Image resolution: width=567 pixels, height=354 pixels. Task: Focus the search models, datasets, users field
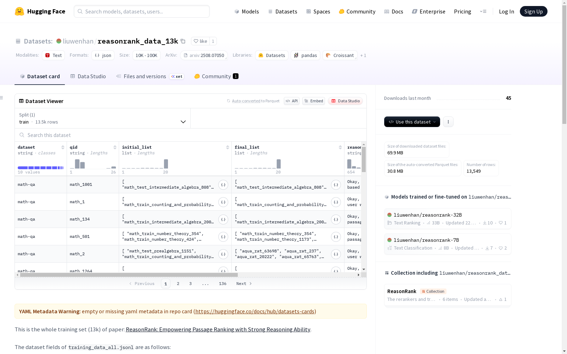(142, 11)
